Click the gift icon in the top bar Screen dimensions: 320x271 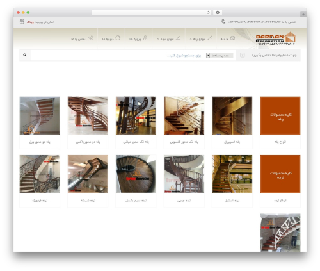pos(22,21)
